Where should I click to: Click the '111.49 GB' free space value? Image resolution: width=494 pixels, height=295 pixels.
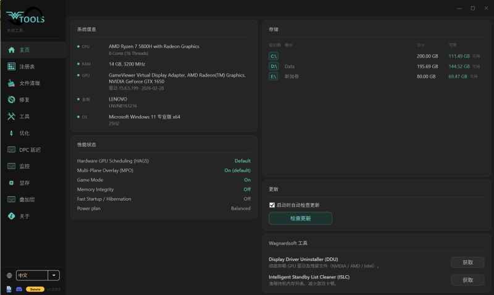(x=459, y=56)
